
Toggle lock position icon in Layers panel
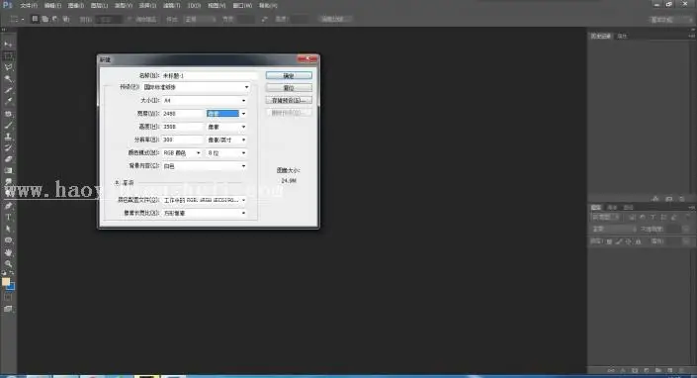tap(629, 241)
